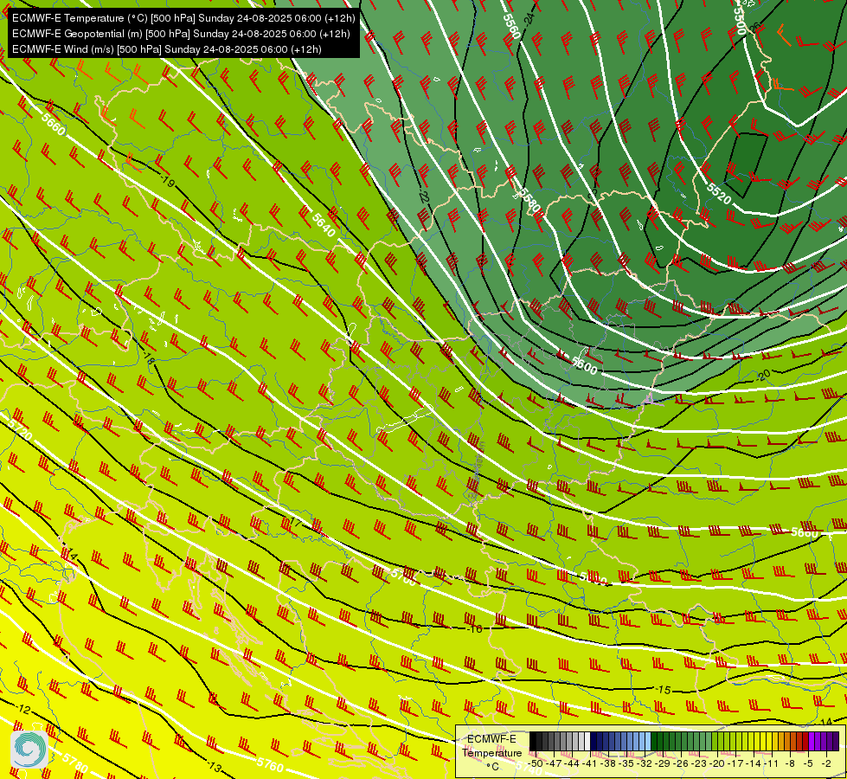Click the 5760 geopotential contour label
Screen dimensions: 847x779
pos(270,764)
